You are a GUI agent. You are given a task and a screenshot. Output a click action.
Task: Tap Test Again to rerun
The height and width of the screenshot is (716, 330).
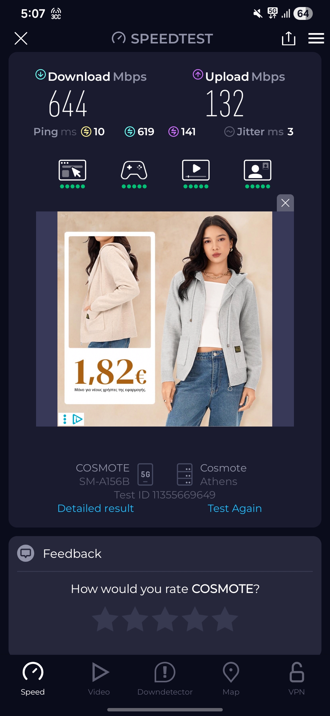point(235,508)
